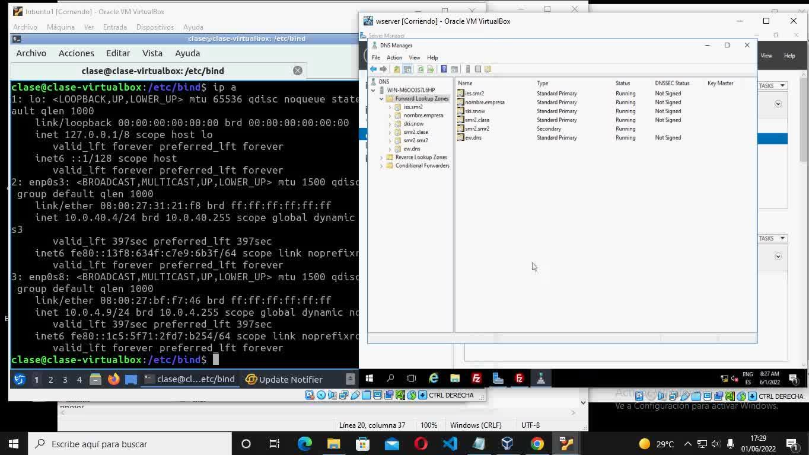
Task: Click the DNSSEC Status column header
Action: coord(672,84)
